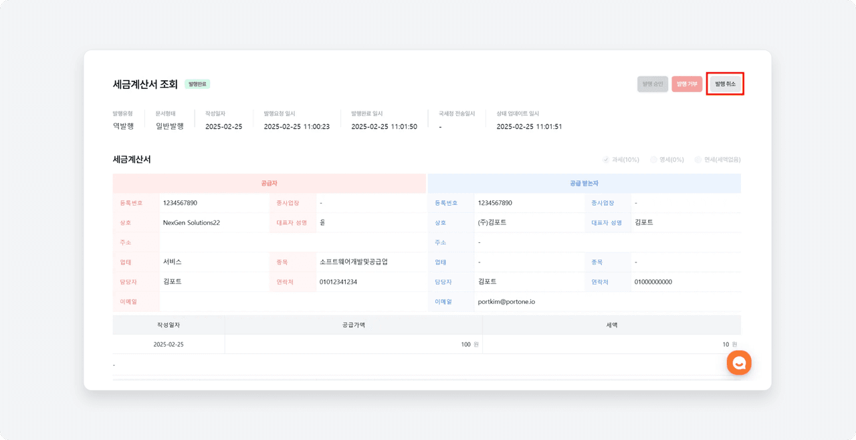Click recipient company name (주)김포트
Viewport: 856px width, 440px height.
click(x=492, y=222)
